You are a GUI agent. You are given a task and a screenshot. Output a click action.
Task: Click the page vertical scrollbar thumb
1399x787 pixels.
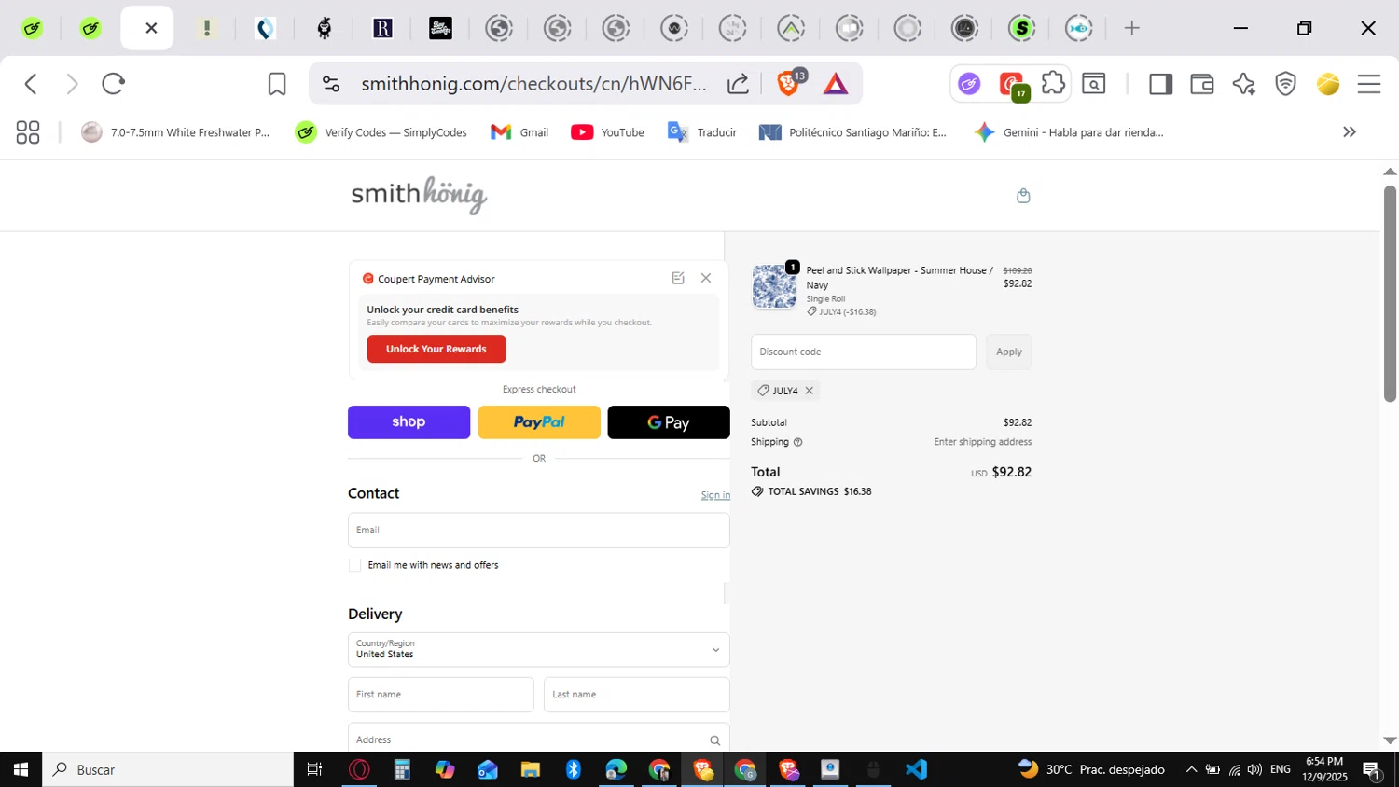click(x=1390, y=294)
